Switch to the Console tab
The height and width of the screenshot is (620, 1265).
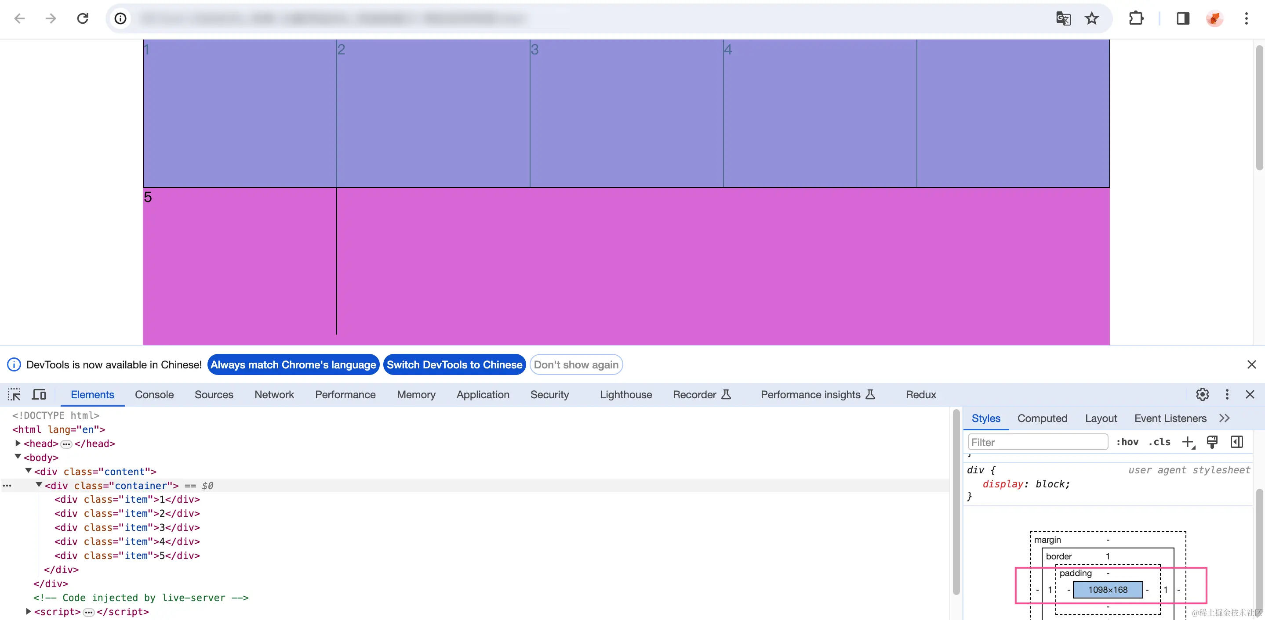click(154, 394)
